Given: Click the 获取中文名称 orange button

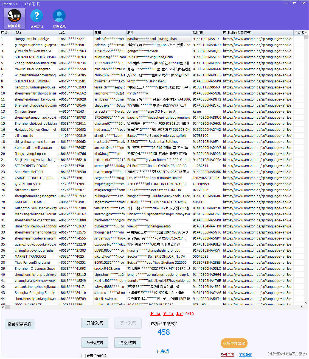Looking at the screenshot, I should pyautogui.click(x=234, y=343).
